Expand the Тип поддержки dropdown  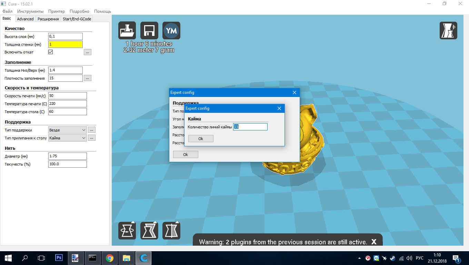[68, 130]
